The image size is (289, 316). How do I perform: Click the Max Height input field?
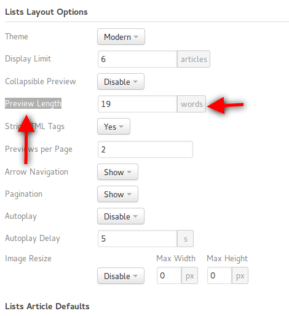[x=220, y=275]
